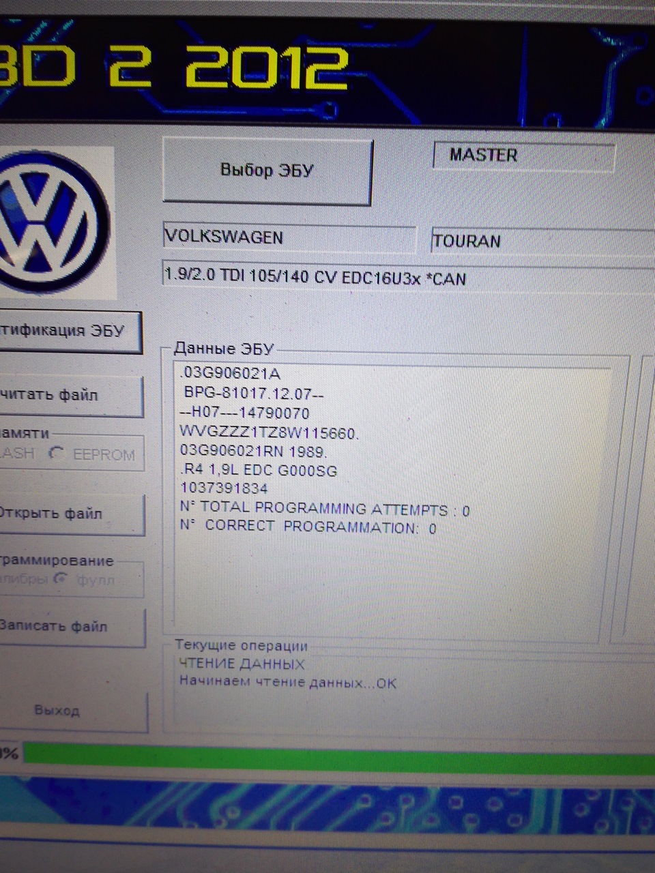Click Выход to exit the program
Screen dimensions: 655x873
[58, 711]
